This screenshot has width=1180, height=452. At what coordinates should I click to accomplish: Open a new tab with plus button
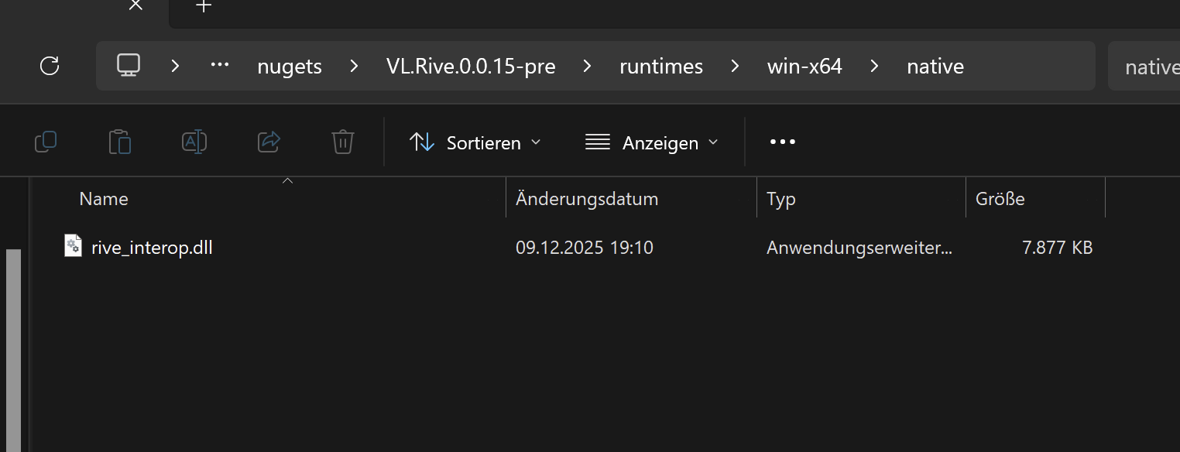point(204,6)
